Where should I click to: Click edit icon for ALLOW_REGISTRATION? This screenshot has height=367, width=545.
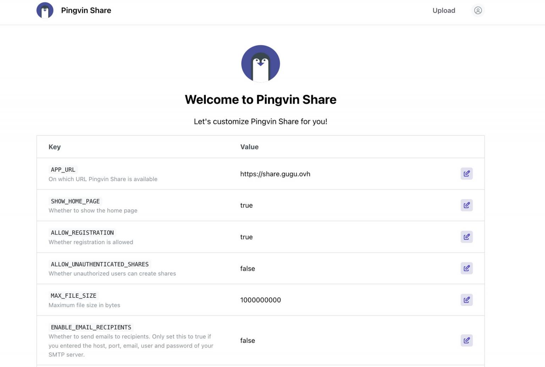(467, 237)
